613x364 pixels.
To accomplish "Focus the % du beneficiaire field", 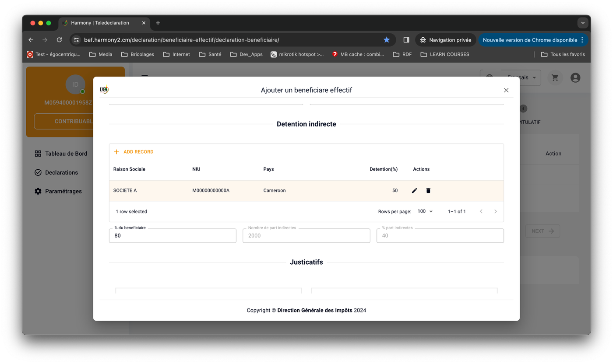I will click(x=173, y=235).
